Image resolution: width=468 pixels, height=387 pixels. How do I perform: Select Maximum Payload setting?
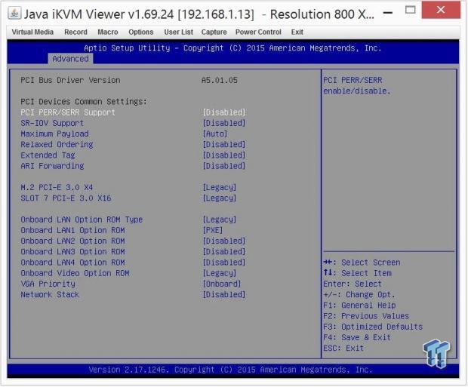pyautogui.click(x=54, y=134)
